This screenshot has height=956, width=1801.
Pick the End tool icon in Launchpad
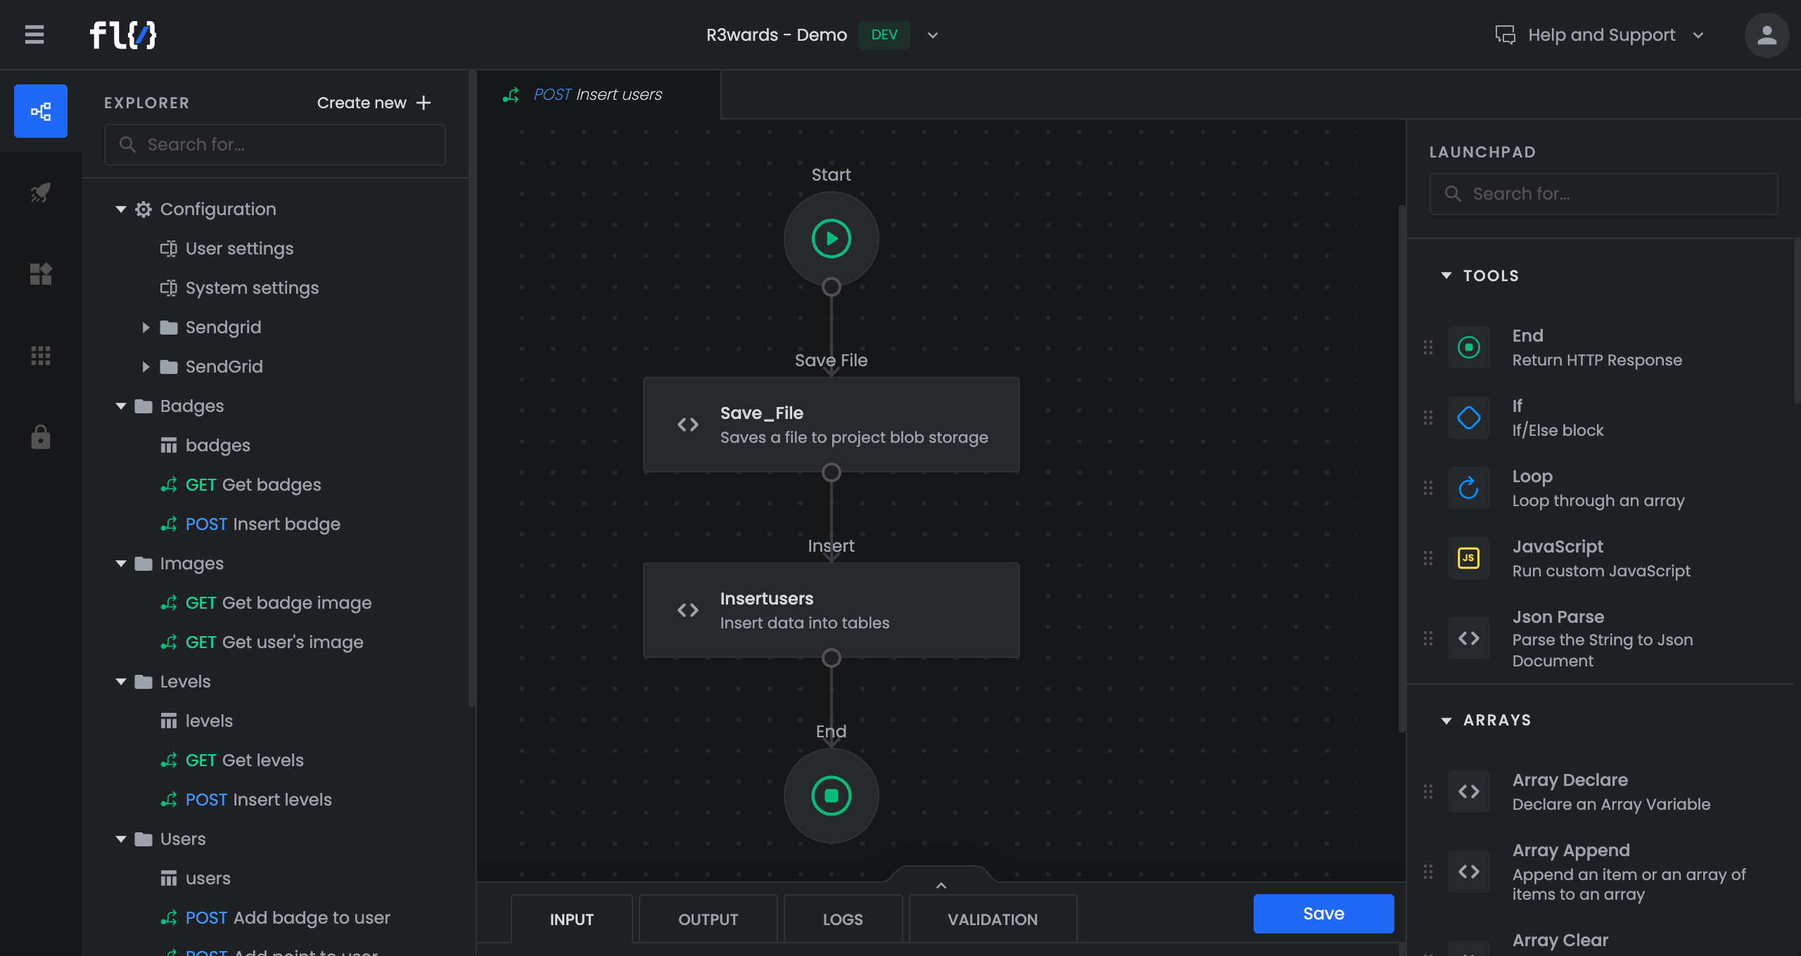[x=1469, y=347]
